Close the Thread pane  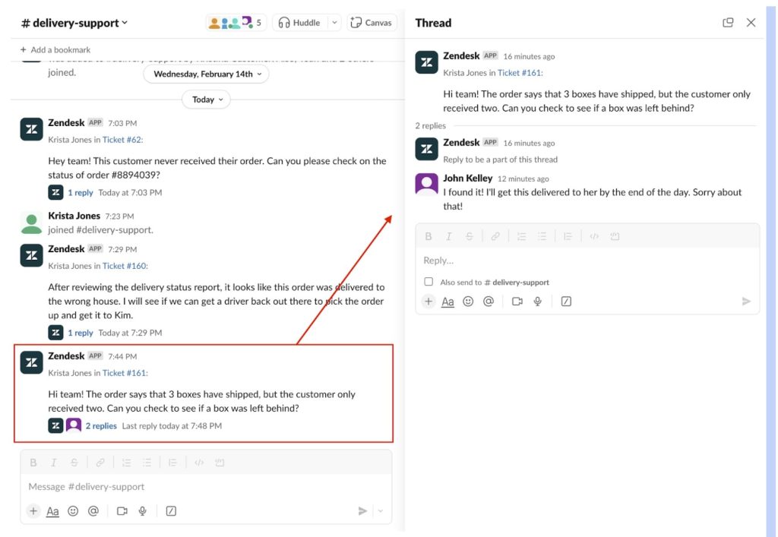click(751, 22)
